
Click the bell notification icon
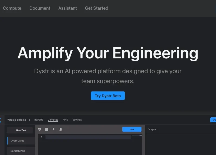pyautogui.click(x=60, y=129)
